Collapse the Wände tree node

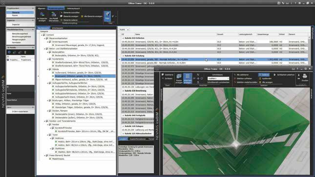[x=47, y=69]
